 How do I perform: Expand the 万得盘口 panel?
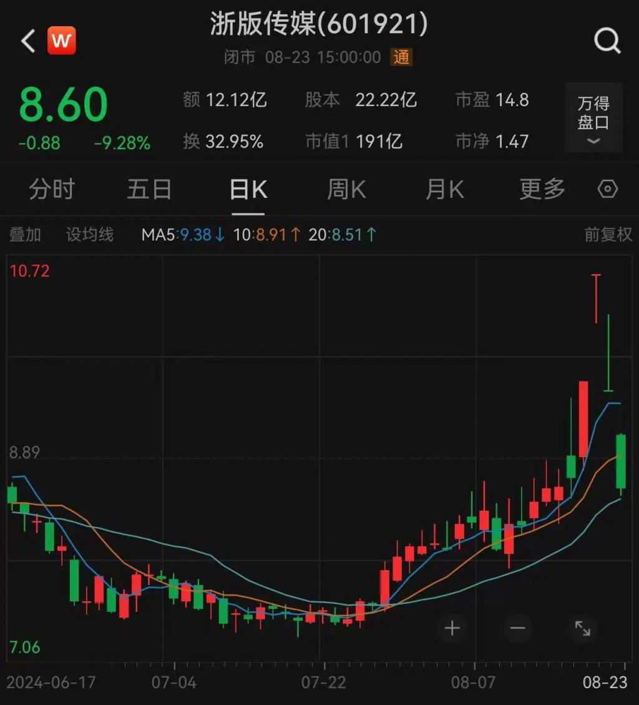[x=593, y=118]
